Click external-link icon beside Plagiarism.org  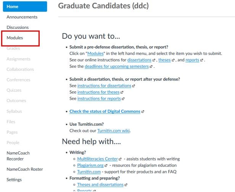(x=106, y=165)
